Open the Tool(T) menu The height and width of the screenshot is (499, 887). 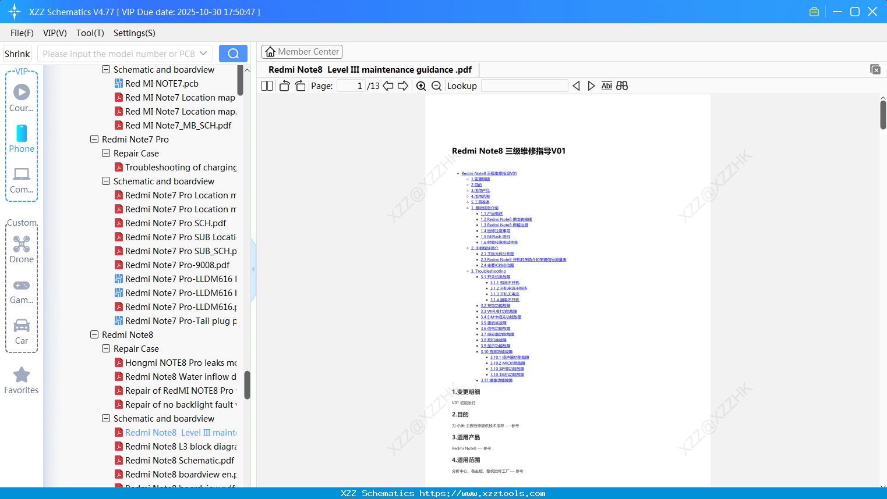point(90,33)
